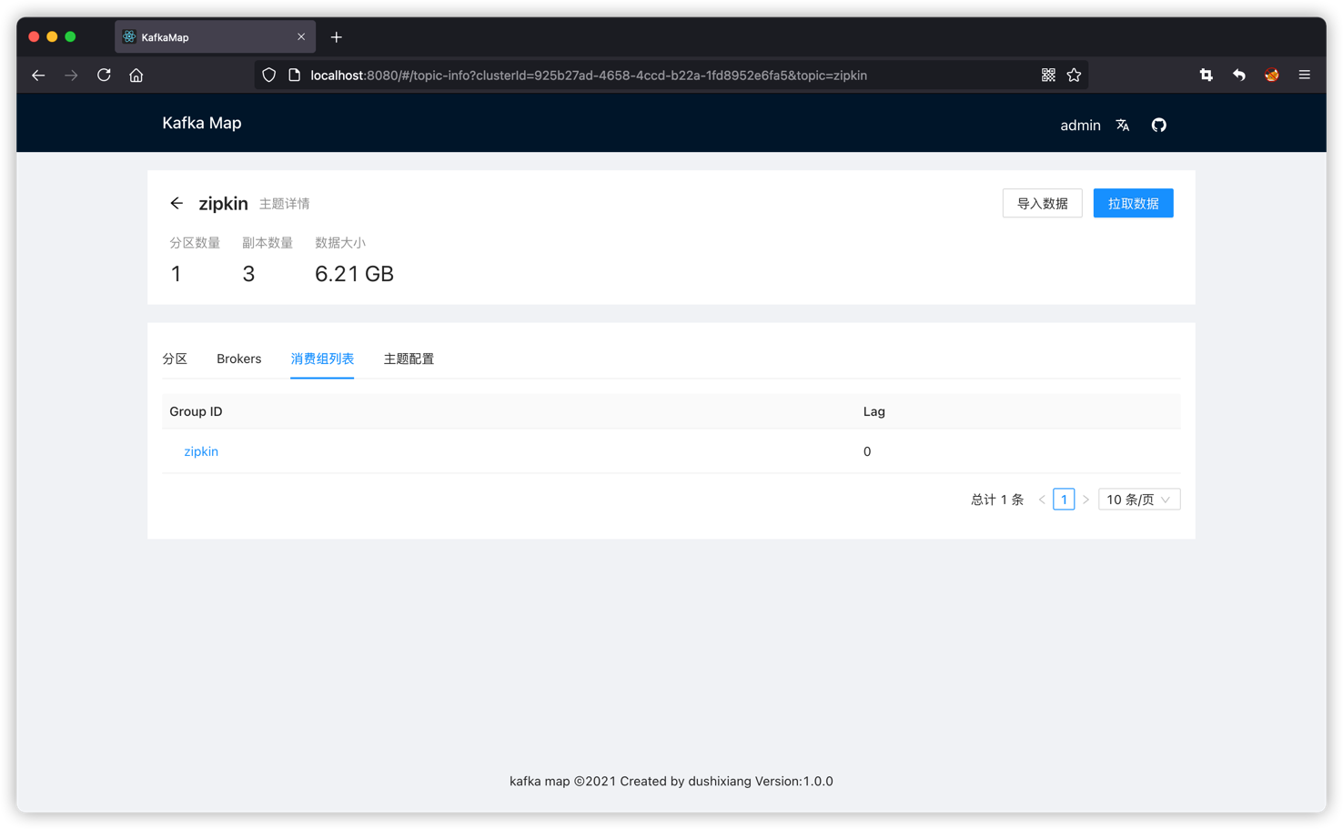Image resolution: width=1343 pixels, height=829 pixels.
Task: Open the 10 条/页 page size dropdown
Action: 1139,500
